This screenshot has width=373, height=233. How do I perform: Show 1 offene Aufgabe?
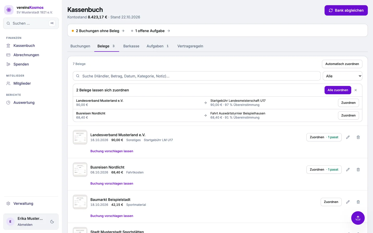pos(150,31)
